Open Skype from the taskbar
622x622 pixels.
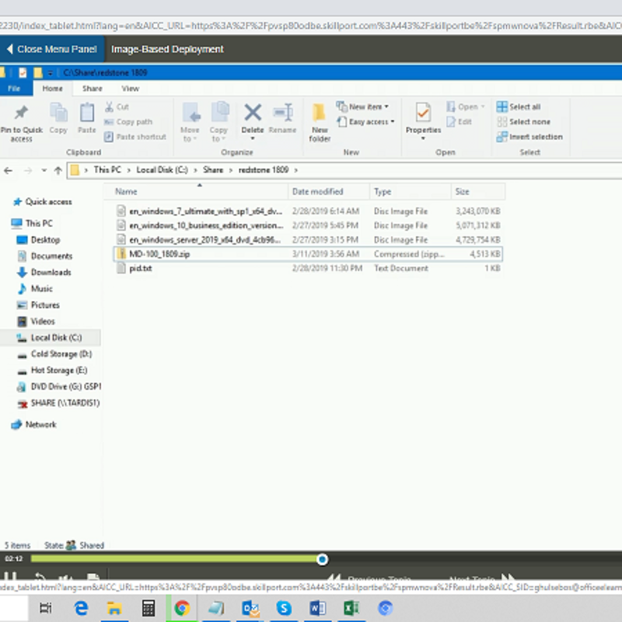tap(284, 608)
